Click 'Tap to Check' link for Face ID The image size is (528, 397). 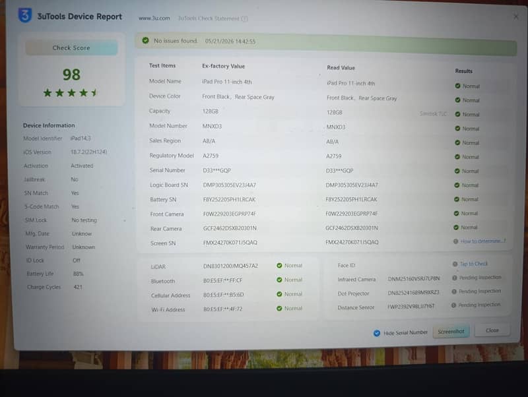point(473,264)
